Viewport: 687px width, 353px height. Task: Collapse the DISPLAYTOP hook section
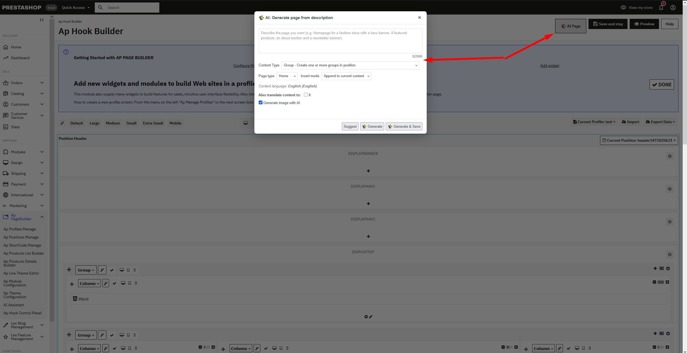pos(670,255)
